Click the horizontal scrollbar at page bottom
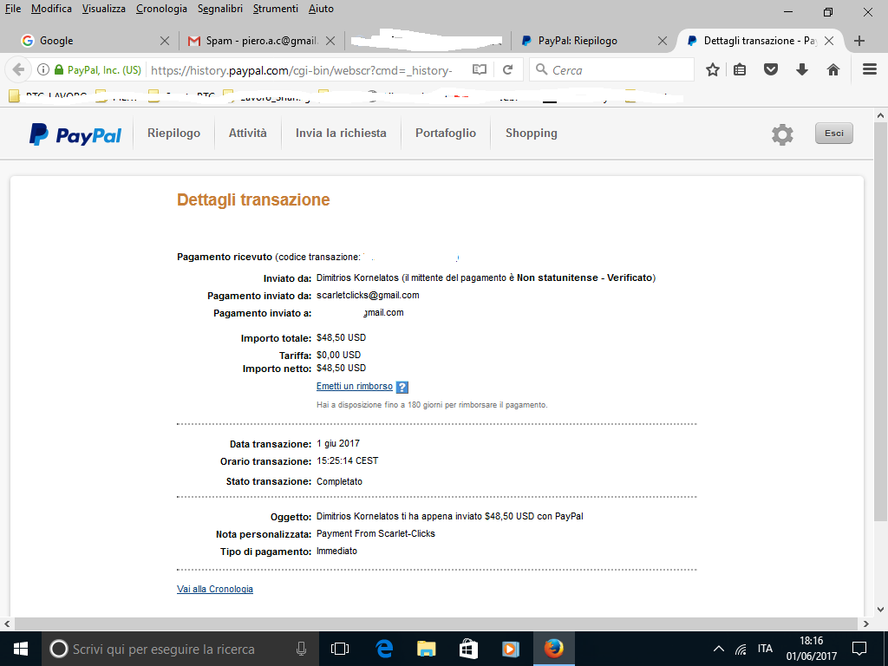888x666 pixels. point(434,624)
